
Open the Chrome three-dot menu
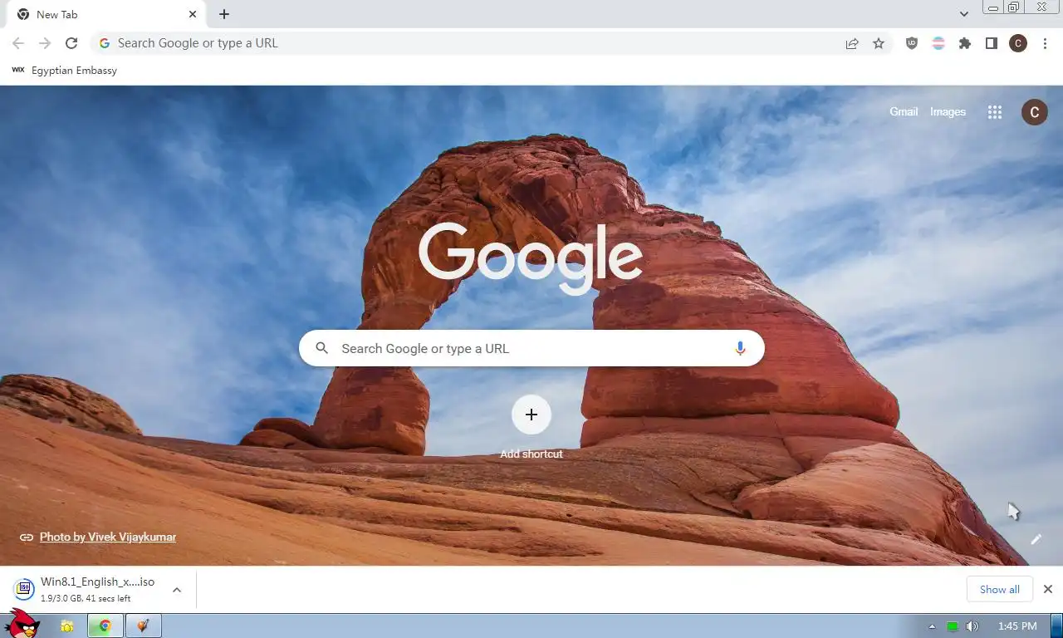click(x=1045, y=43)
